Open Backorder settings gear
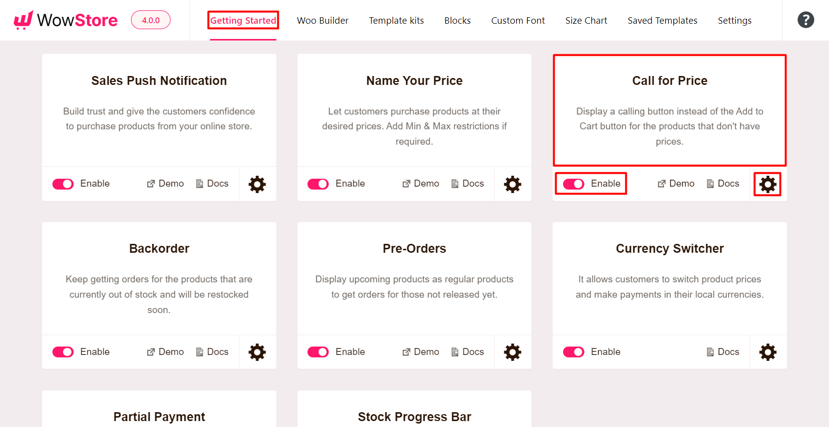 [x=257, y=352]
